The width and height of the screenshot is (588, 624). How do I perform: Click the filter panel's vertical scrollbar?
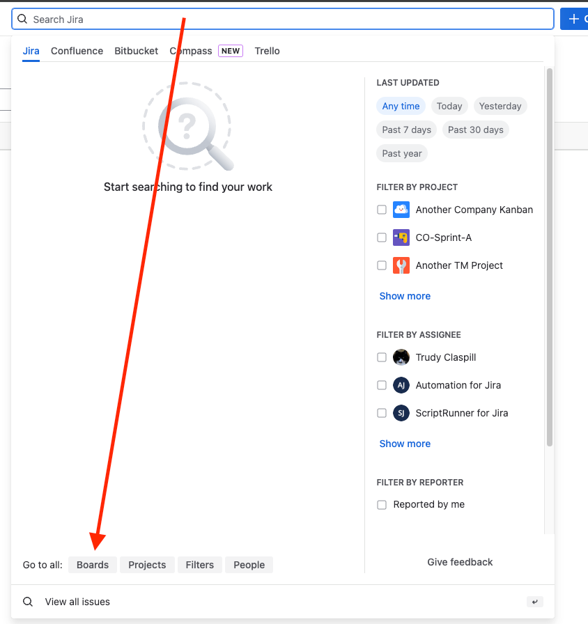click(550, 257)
